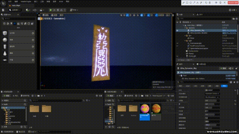This screenshot has height=134, width=239.
Task: Click the green Add button in left Content Browser
Action: (6, 96)
